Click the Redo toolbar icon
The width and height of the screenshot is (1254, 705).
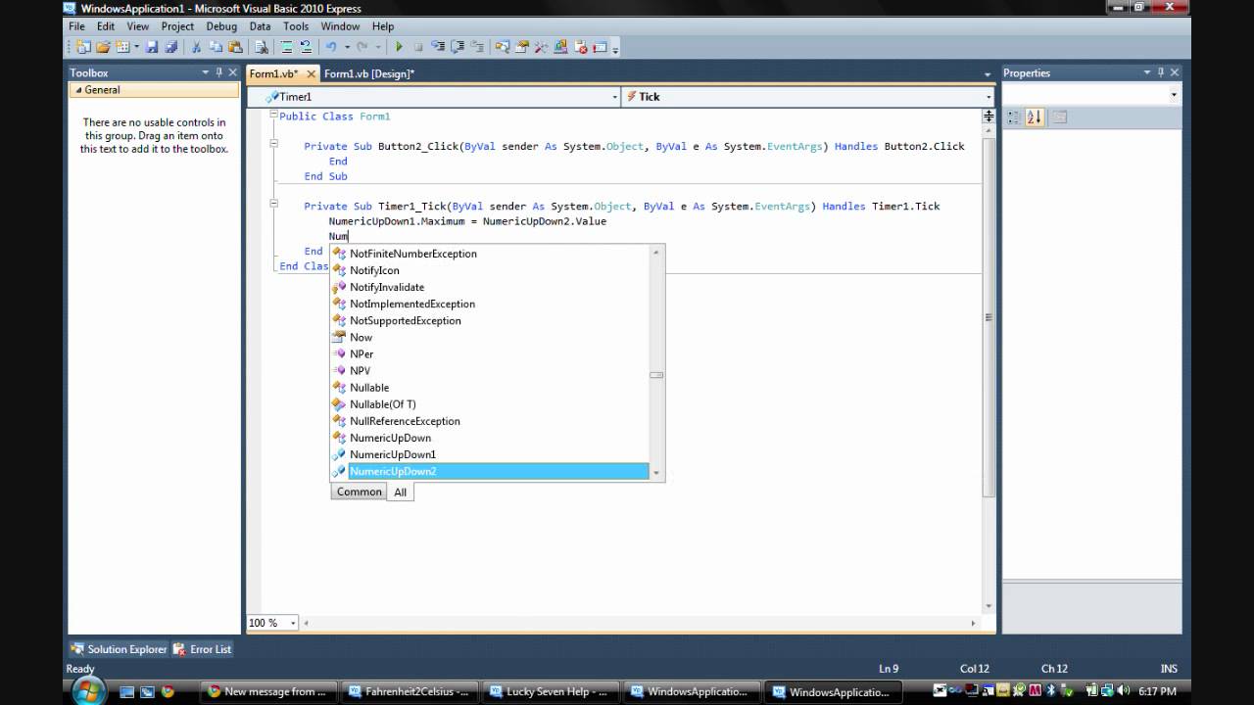(x=362, y=47)
